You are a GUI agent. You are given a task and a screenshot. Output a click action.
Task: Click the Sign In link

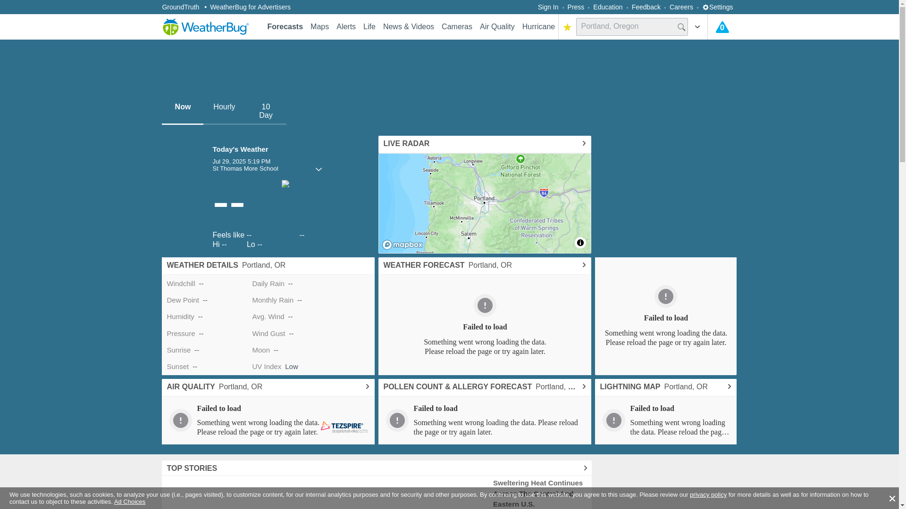point(548,7)
